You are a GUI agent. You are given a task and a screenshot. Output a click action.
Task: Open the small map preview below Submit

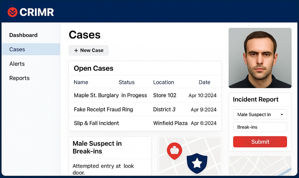(x=260, y=166)
